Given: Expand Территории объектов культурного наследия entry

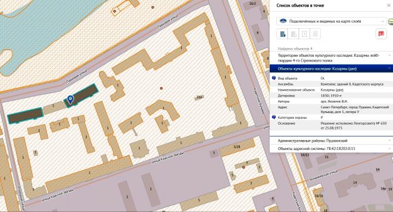Looking at the screenshot, I should 331,58.
